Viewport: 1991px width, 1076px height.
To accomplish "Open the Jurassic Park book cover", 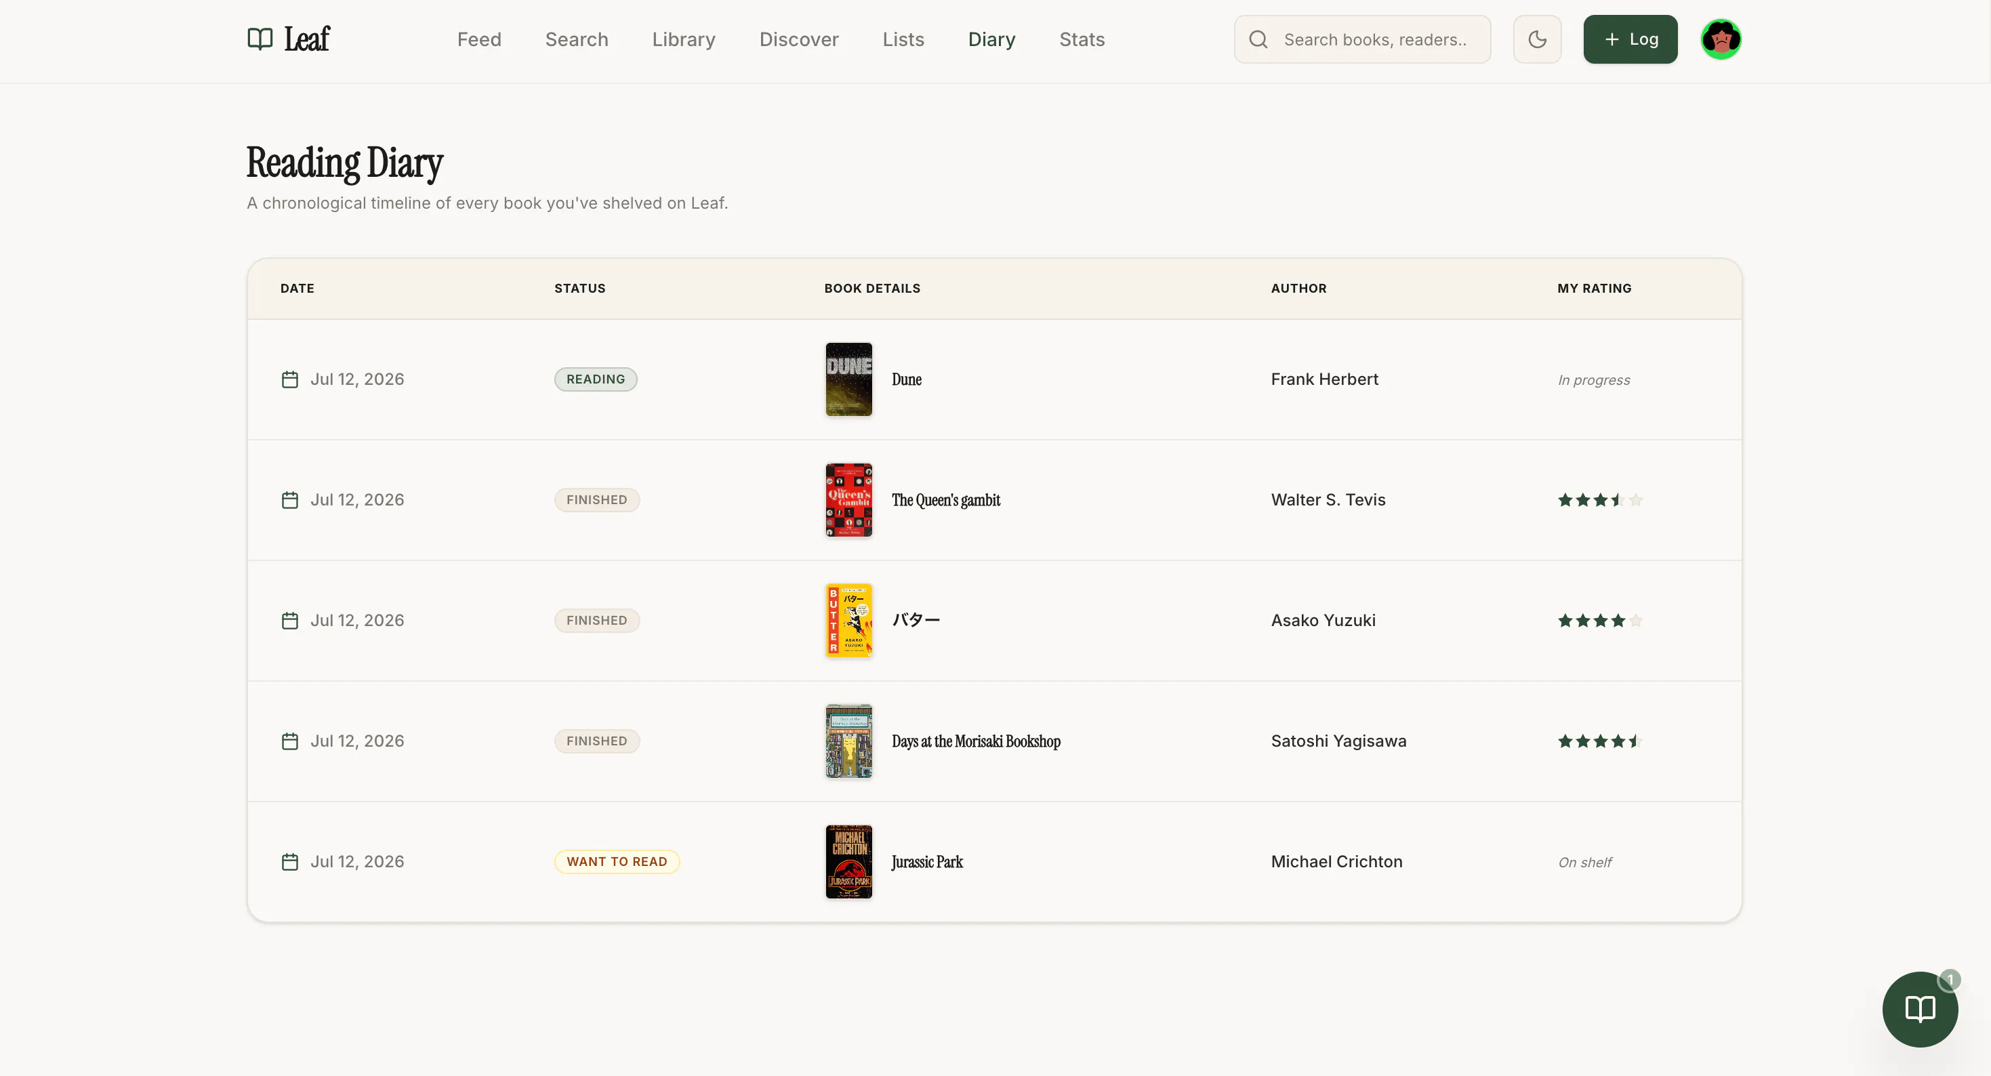I will point(848,862).
